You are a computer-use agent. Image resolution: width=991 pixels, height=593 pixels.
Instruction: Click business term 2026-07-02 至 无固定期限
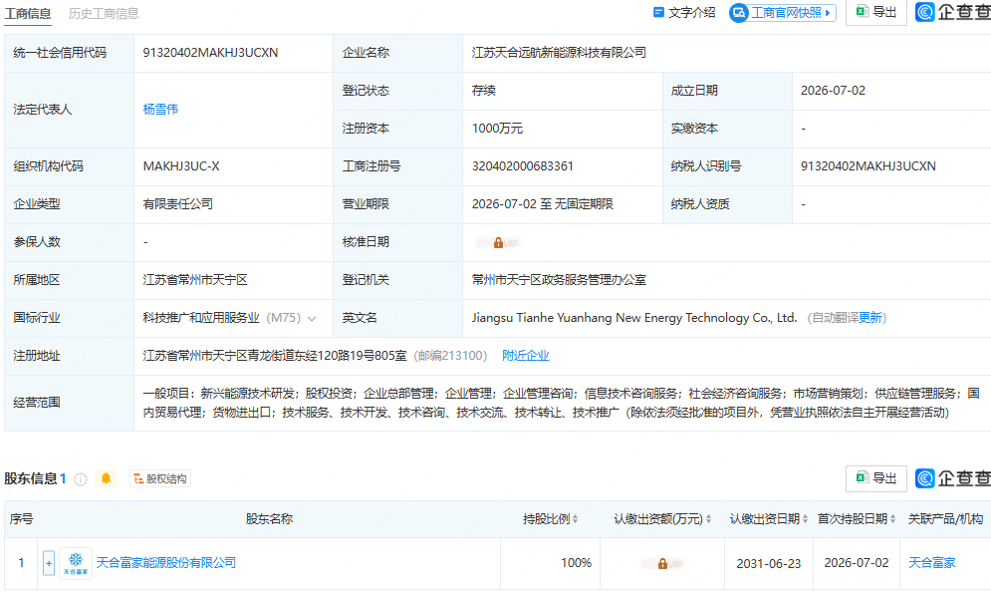click(542, 204)
